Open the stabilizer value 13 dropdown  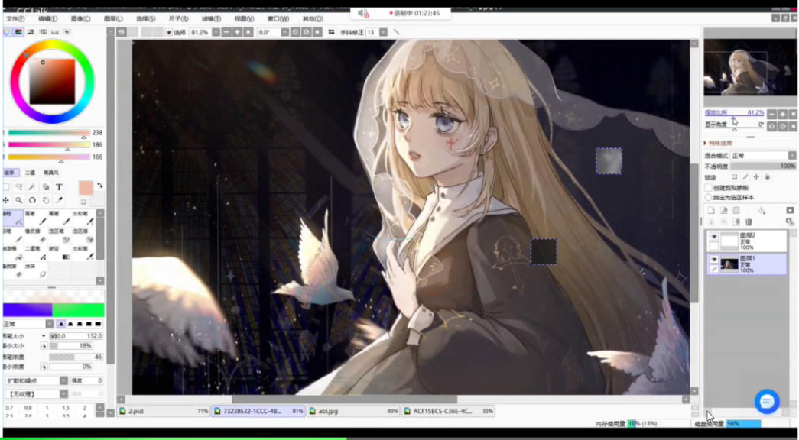(383, 32)
